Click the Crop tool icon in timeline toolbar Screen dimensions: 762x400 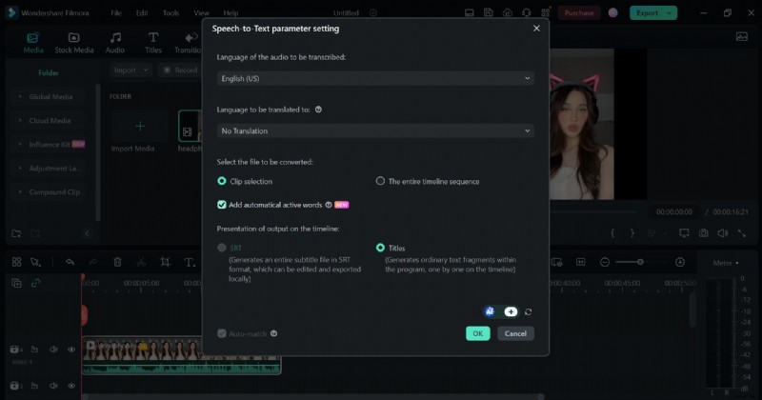click(x=165, y=263)
